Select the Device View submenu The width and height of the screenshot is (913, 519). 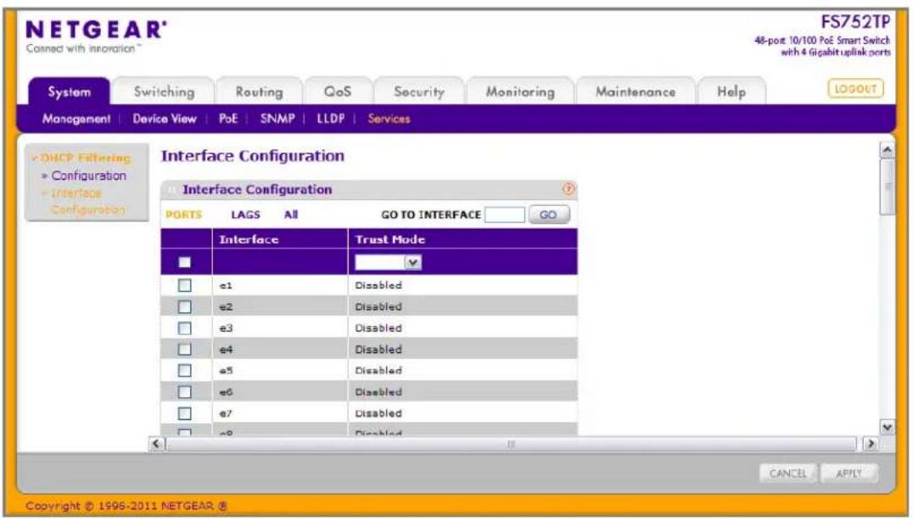pyautogui.click(x=165, y=119)
